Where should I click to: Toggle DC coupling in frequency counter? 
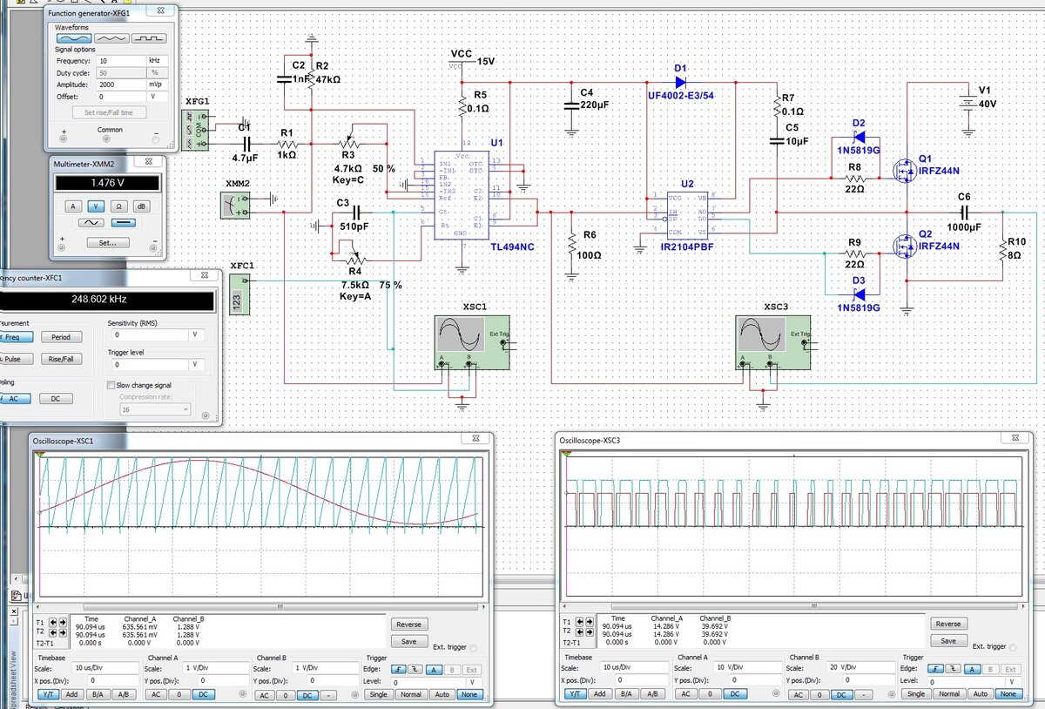(x=56, y=398)
